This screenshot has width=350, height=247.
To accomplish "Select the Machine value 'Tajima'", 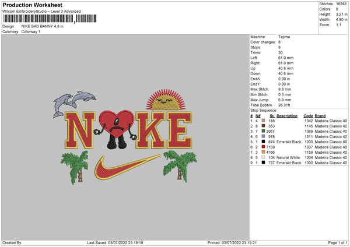I will click(284, 37).
